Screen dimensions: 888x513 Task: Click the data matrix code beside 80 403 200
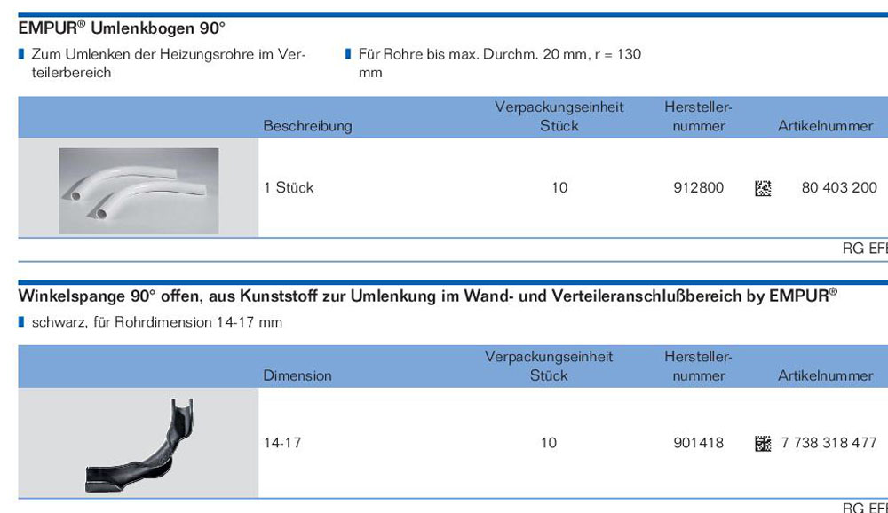click(763, 188)
